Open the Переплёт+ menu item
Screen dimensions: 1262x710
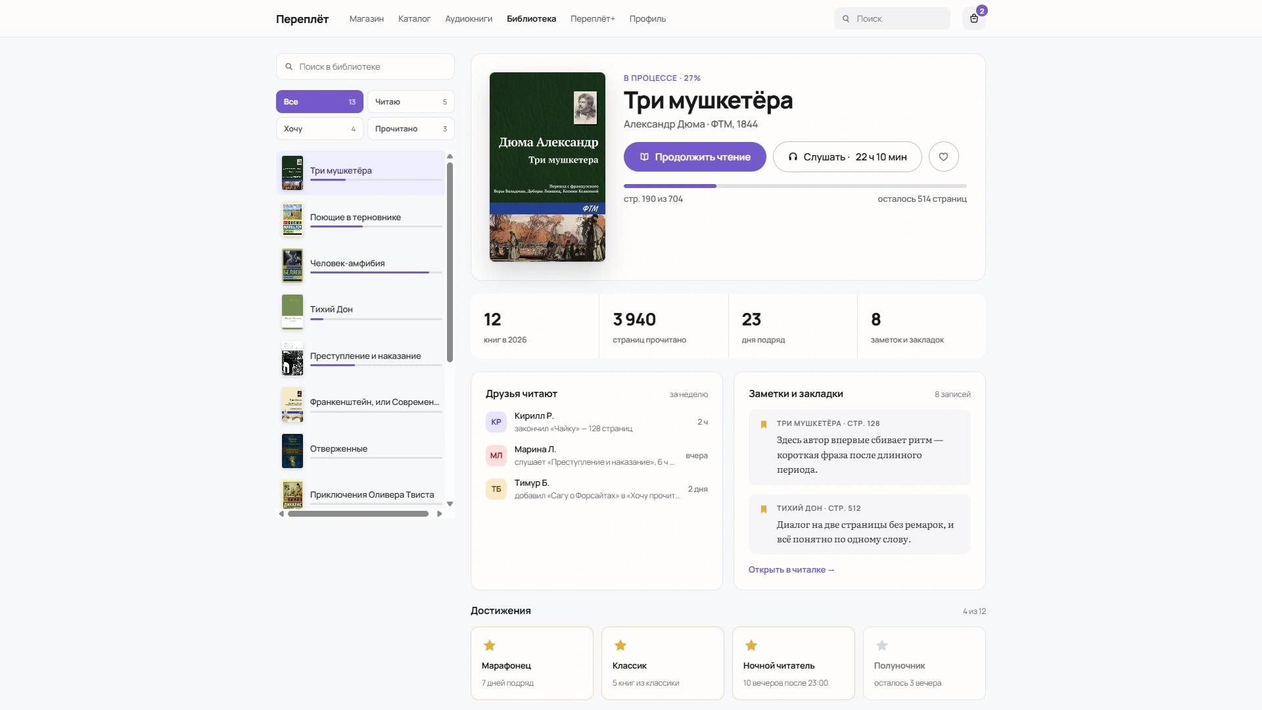pyautogui.click(x=593, y=19)
